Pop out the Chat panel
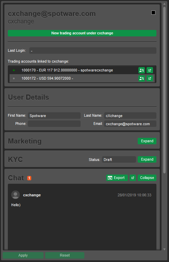The height and width of the screenshot is (262, 169). point(133,178)
